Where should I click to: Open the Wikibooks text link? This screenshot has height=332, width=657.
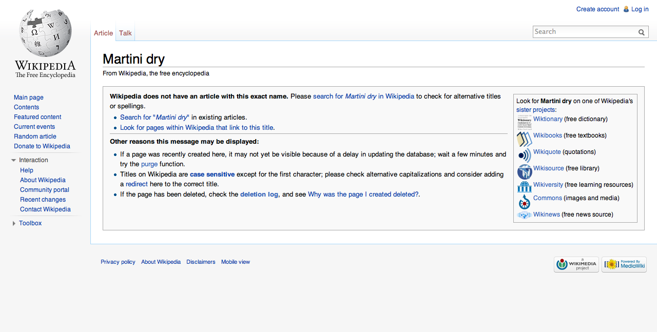[548, 135]
